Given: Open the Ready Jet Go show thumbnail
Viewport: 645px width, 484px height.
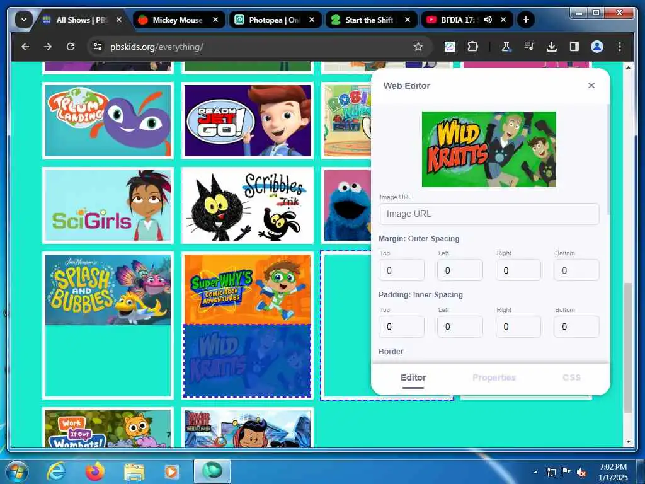Looking at the screenshot, I should pyautogui.click(x=247, y=120).
